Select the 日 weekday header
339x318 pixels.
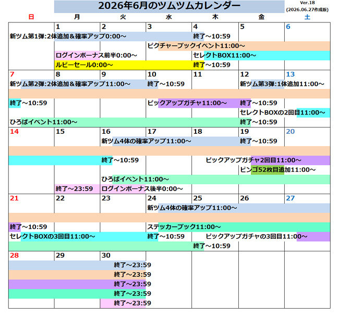(31, 17)
